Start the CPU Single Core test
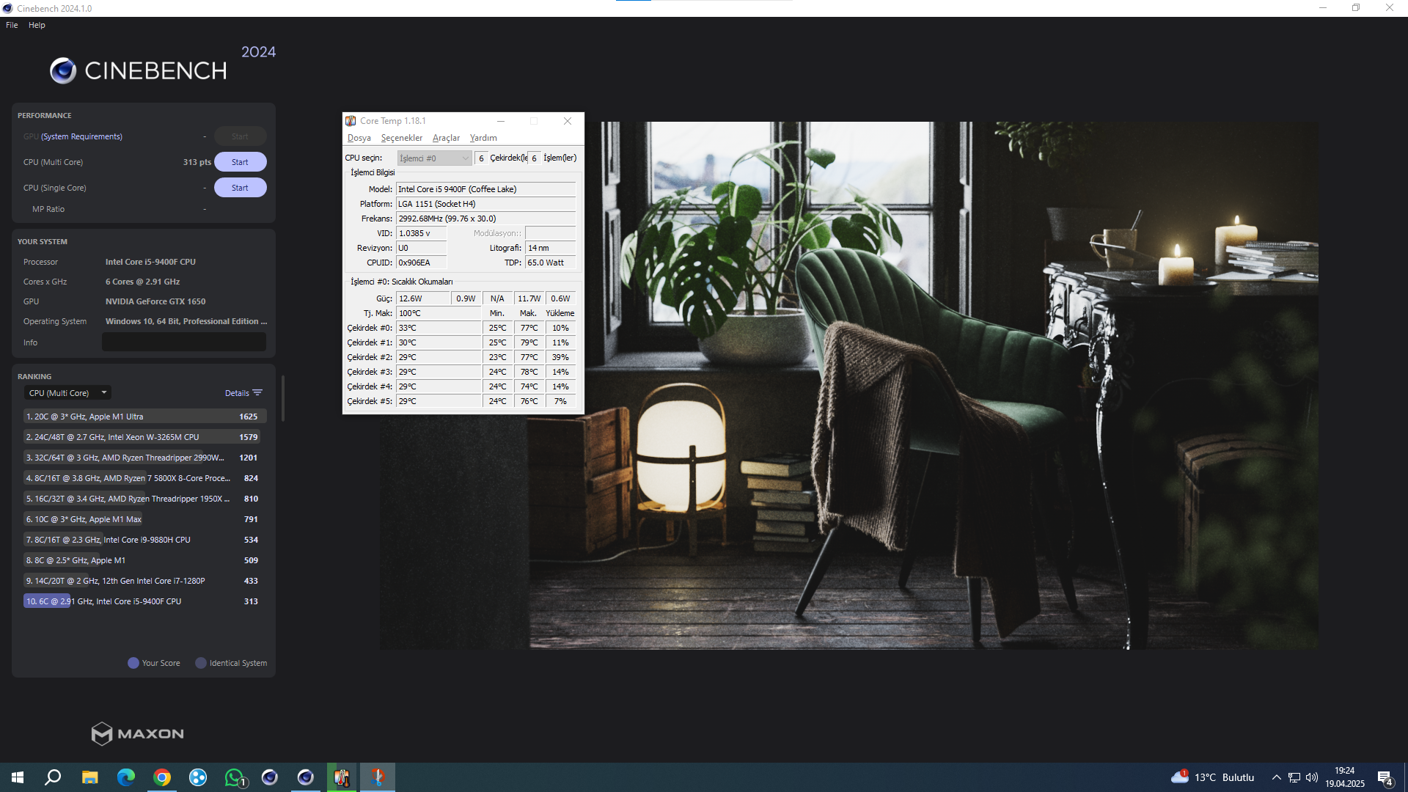The width and height of the screenshot is (1408, 792). click(x=240, y=188)
